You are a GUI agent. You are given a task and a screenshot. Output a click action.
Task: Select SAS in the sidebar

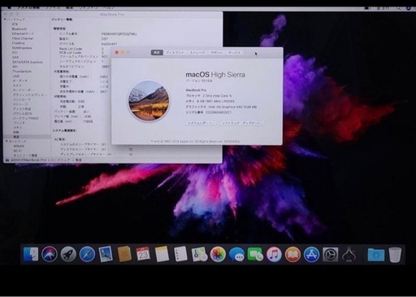tap(15, 57)
